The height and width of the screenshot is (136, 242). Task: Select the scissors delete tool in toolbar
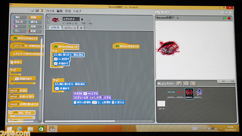160,12
